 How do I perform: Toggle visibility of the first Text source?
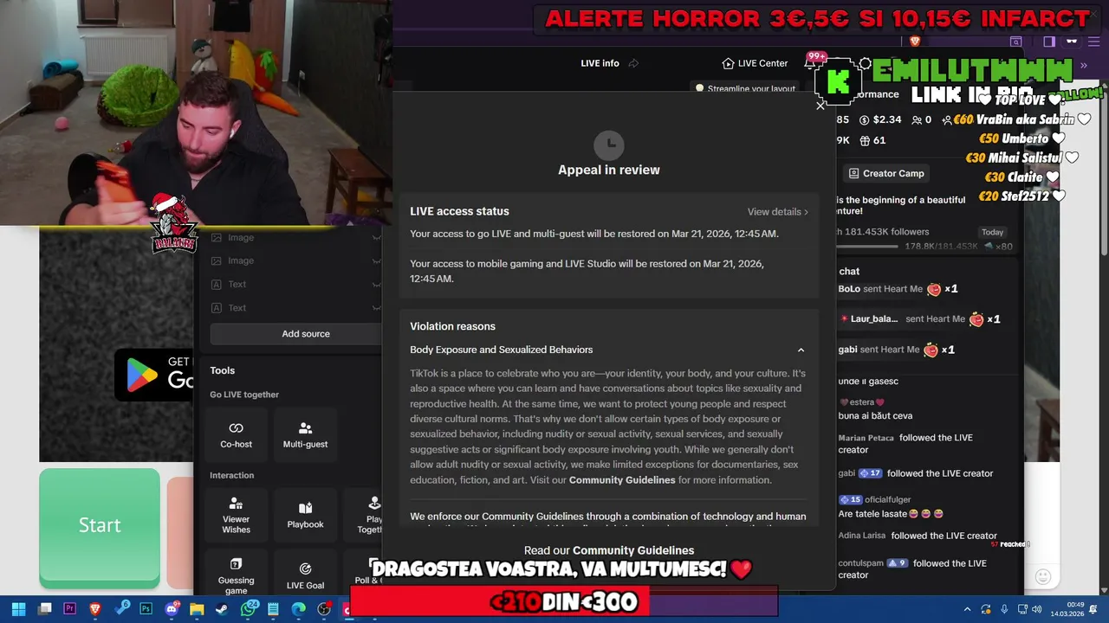pos(376,284)
